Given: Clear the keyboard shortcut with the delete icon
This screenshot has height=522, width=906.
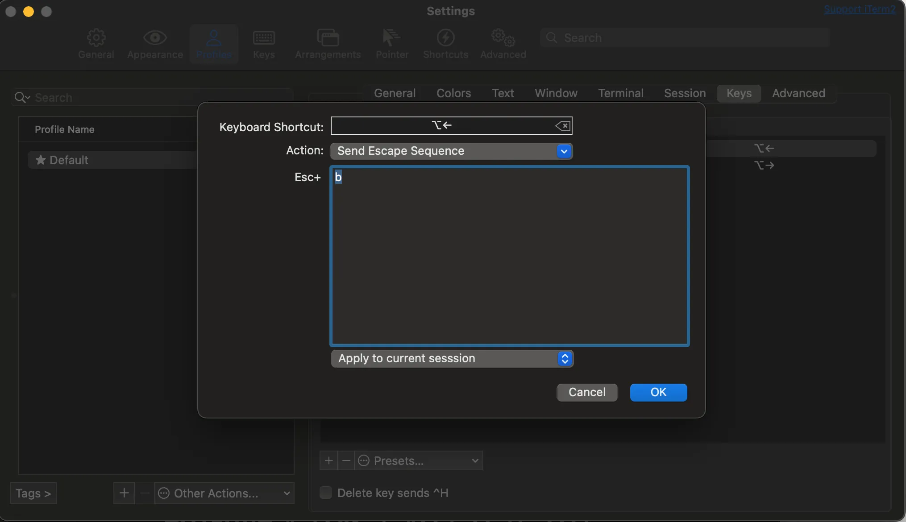Looking at the screenshot, I should click(x=563, y=126).
